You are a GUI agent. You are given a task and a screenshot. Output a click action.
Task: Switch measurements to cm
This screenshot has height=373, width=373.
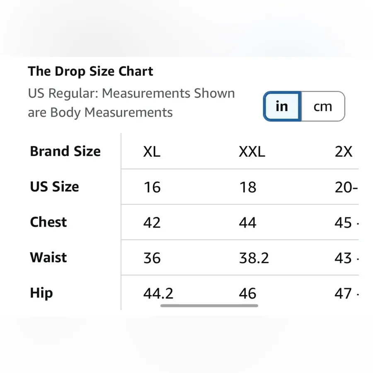coord(323,107)
